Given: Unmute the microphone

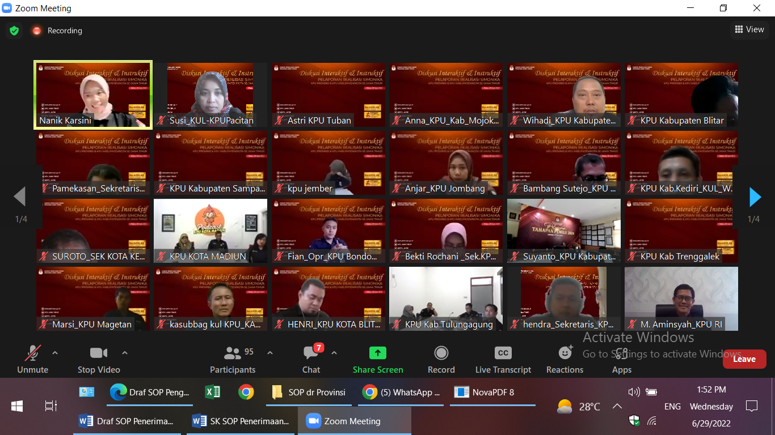Looking at the screenshot, I should pyautogui.click(x=32, y=360).
